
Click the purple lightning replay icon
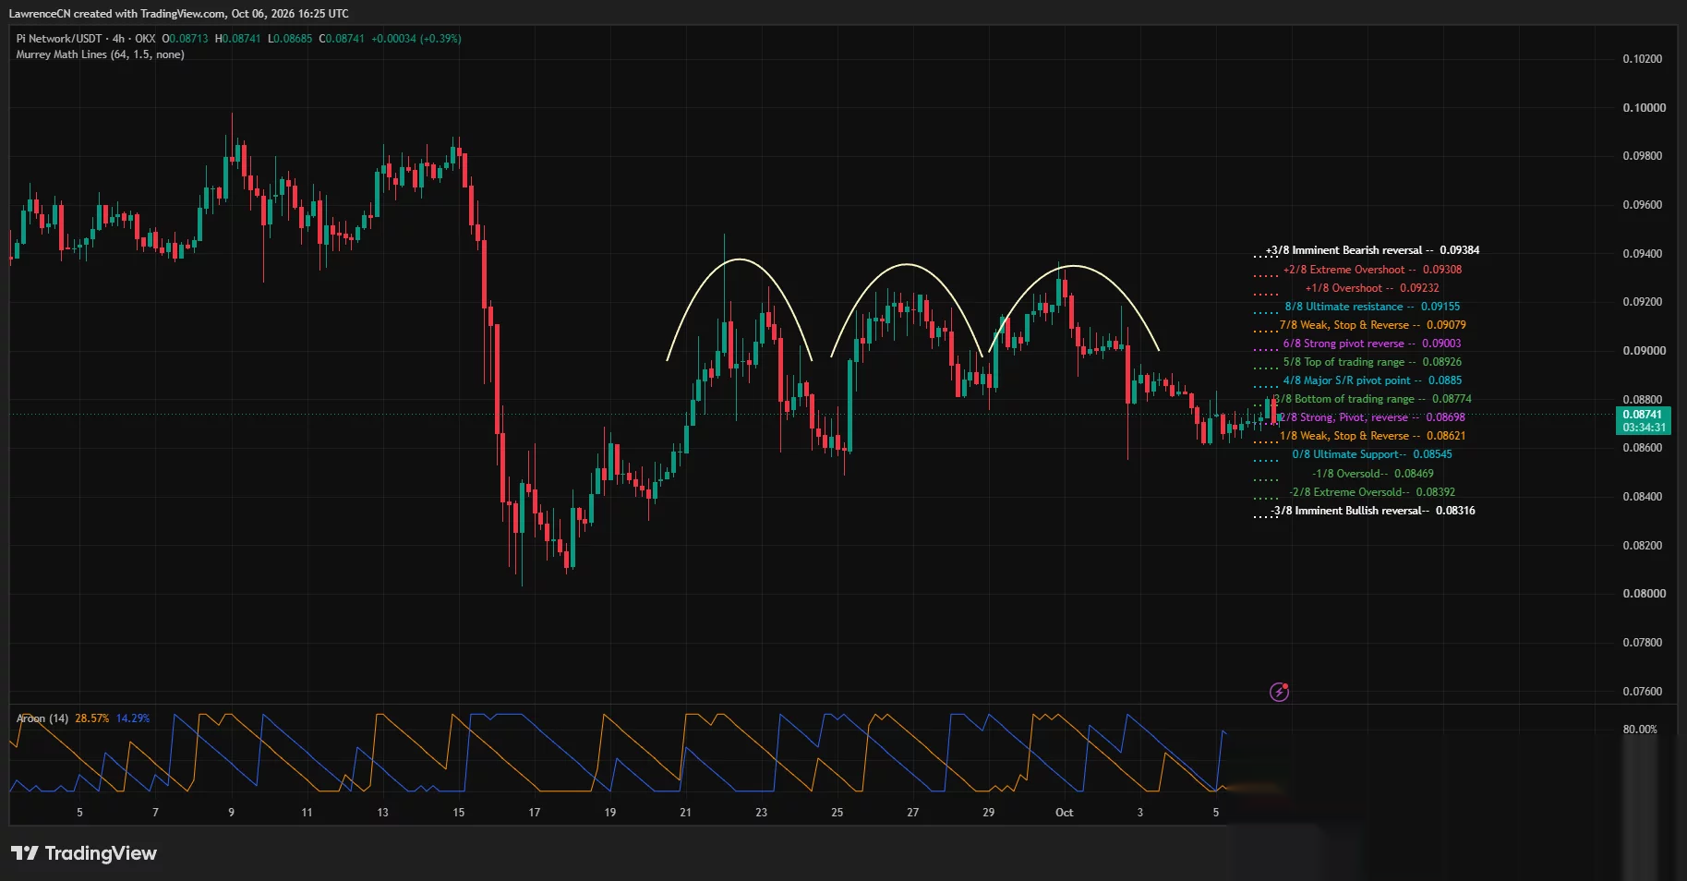(x=1279, y=692)
